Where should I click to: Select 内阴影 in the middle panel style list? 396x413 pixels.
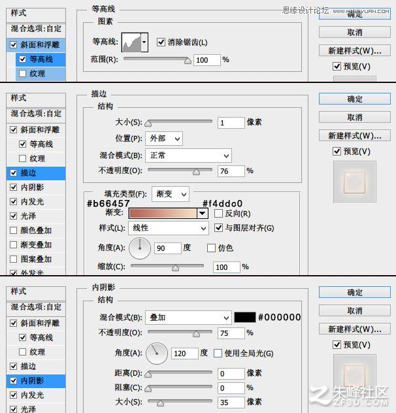click(x=36, y=188)
